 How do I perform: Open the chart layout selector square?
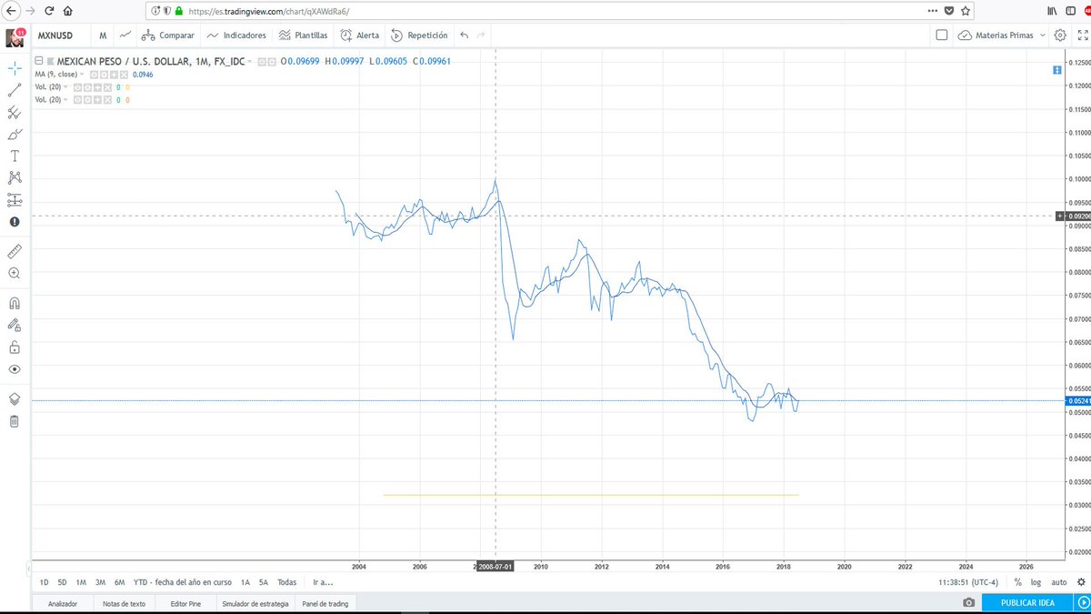coord(942,35)
